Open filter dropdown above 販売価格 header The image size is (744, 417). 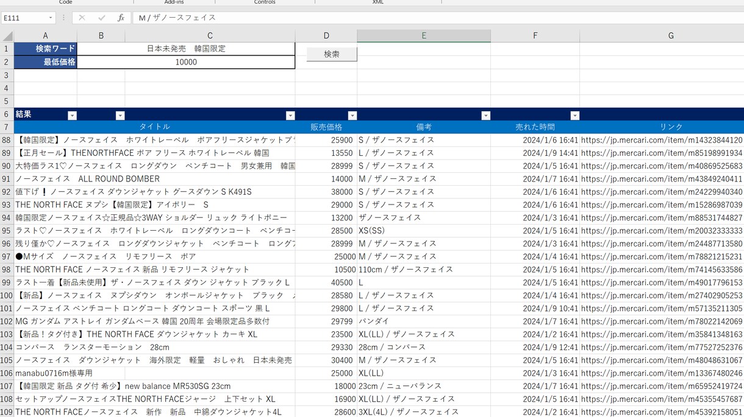[352, 116]
